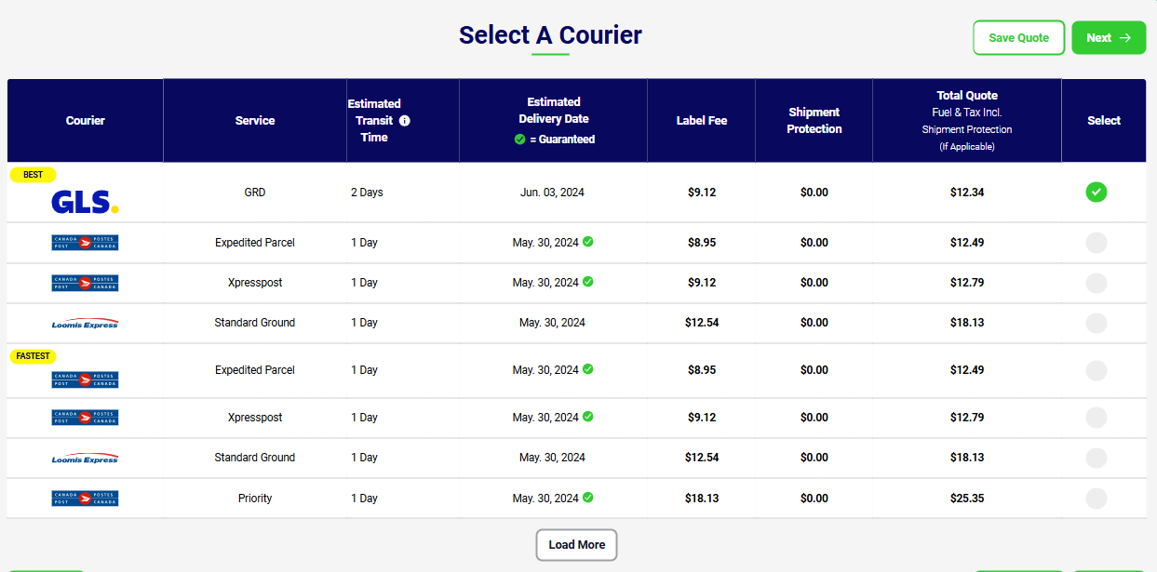The height and width of the screenshot is (572, 1157).
Task: Click the GLS courier logo
Action: (85, 201)
